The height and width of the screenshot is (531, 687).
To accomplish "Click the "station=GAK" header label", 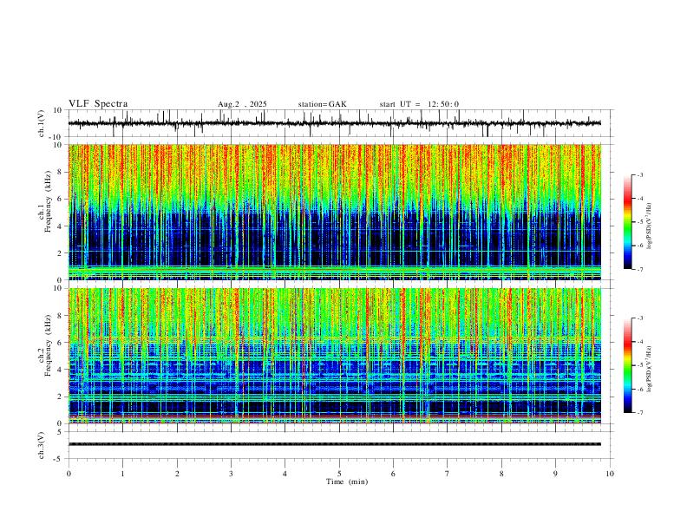I will [322, 104].
